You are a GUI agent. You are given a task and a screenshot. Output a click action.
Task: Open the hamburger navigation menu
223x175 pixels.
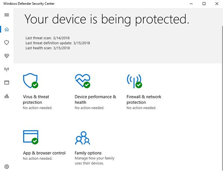(6, 15)
